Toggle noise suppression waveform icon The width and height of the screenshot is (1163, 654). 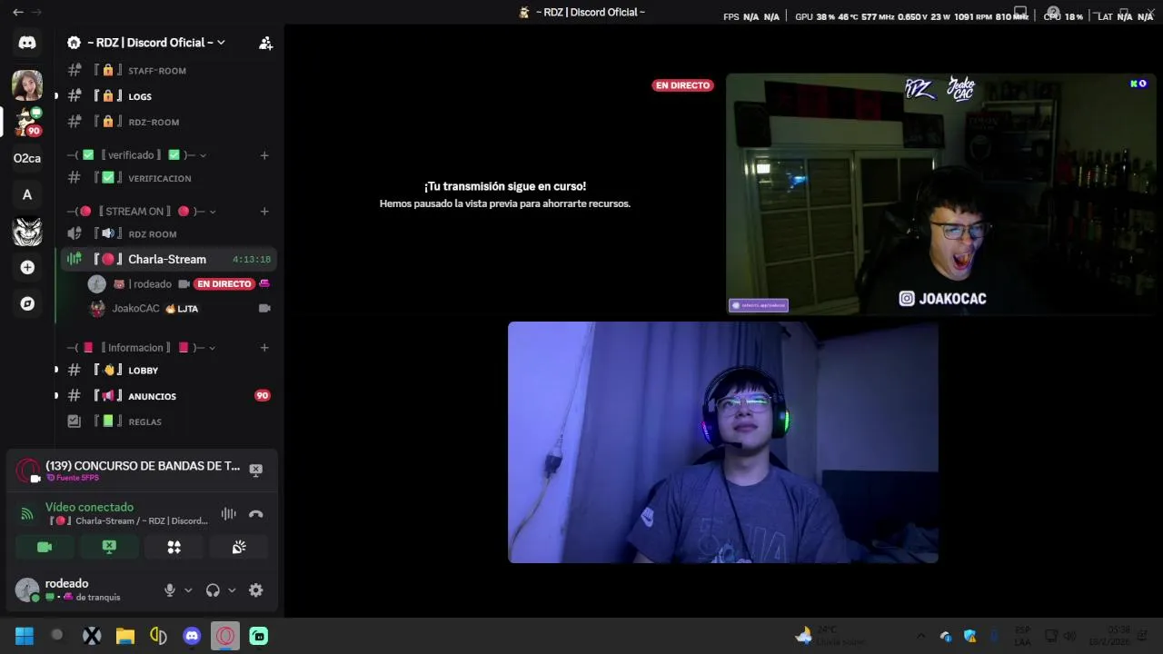tap(228, 514)
